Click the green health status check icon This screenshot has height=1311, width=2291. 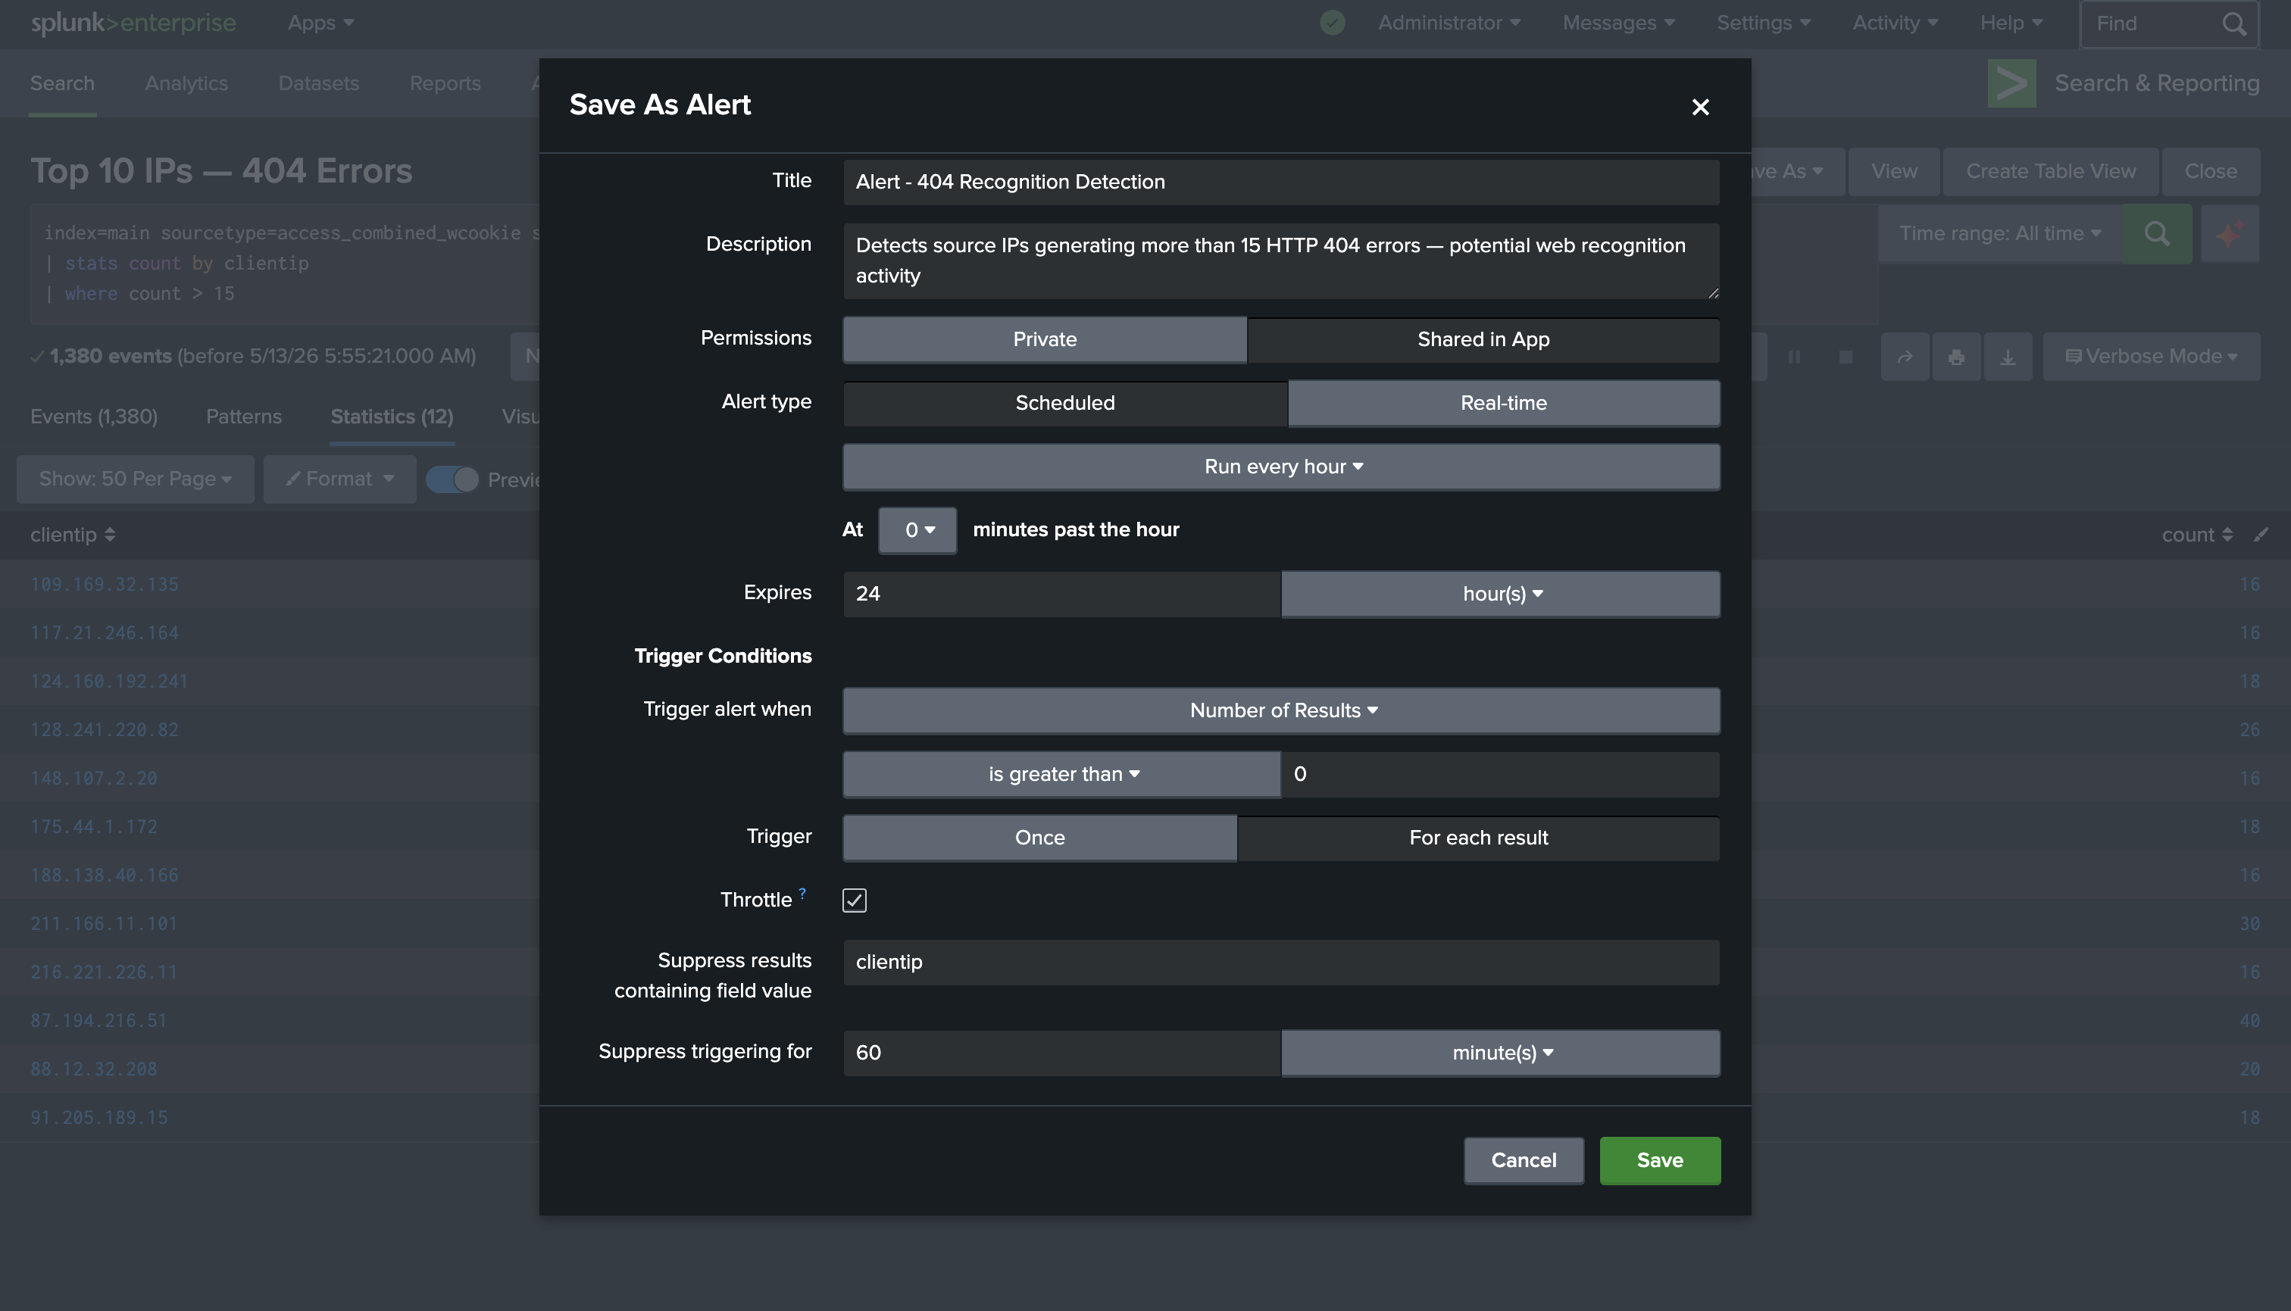click(x=1331, y=23)
